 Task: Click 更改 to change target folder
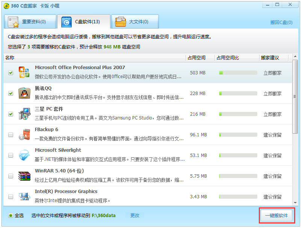click(134, 216)
